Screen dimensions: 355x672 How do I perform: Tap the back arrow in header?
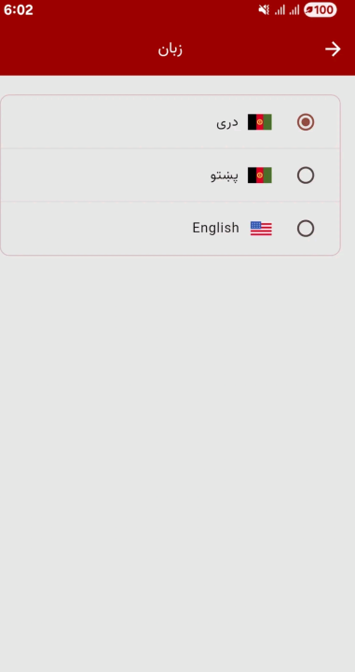pyautogui.click(x=333, y=49)
